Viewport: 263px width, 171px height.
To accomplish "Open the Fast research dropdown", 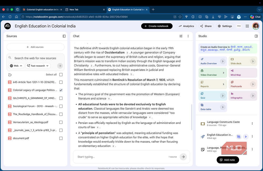I will pyautogui.click(x=38, y=66).
